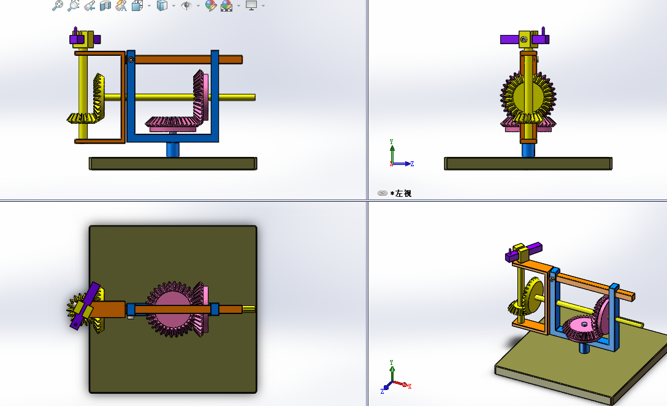This screenshot has width=667, height=406.
Task: Click the Dynamic Annotation Views icon
Action: 121,6
